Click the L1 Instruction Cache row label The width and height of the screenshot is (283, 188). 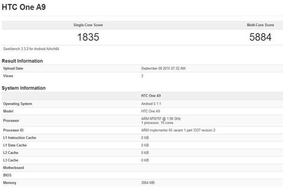[x=19, y=137]
